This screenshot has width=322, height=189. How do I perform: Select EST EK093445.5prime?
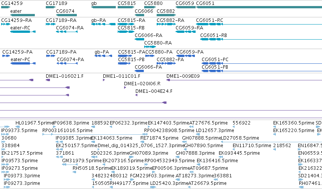coord(239,153)
